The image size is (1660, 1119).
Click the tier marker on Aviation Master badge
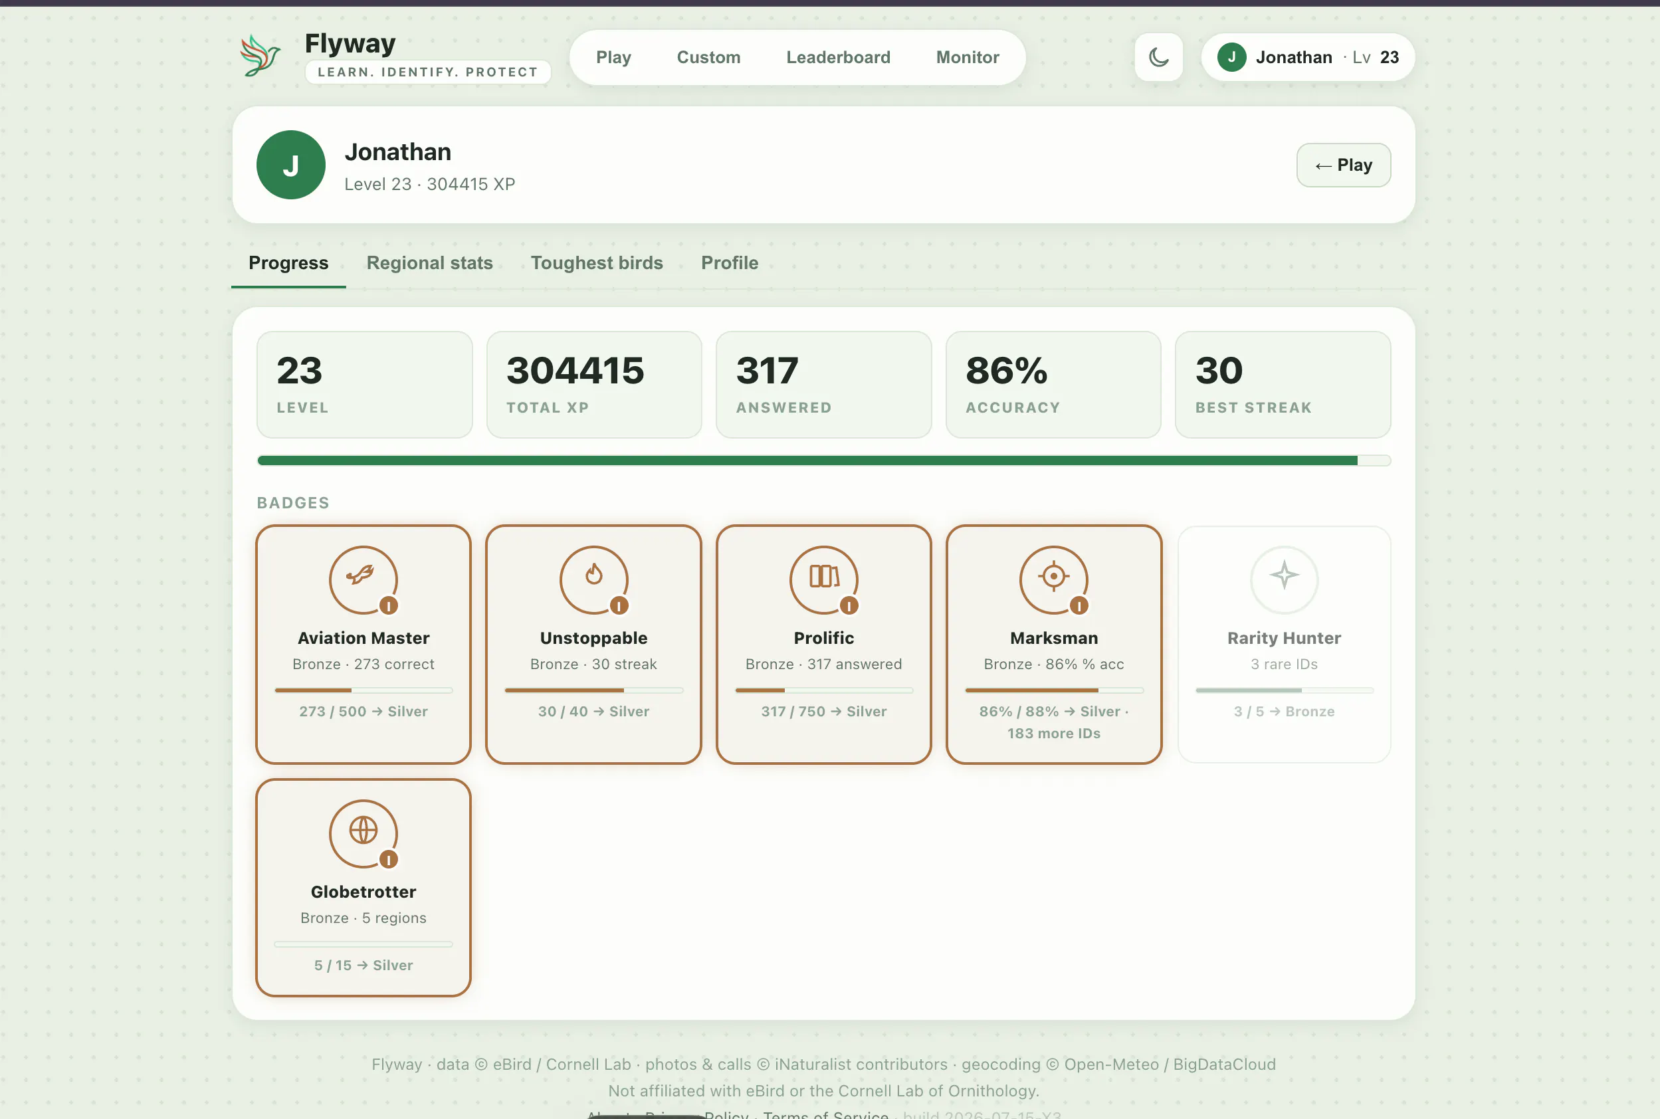pos(388,606)
